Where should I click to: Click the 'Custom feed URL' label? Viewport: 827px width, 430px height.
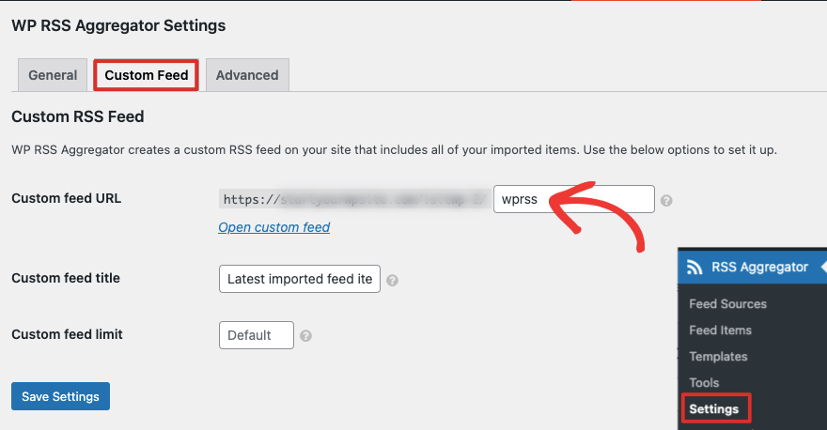pos(67,198)
